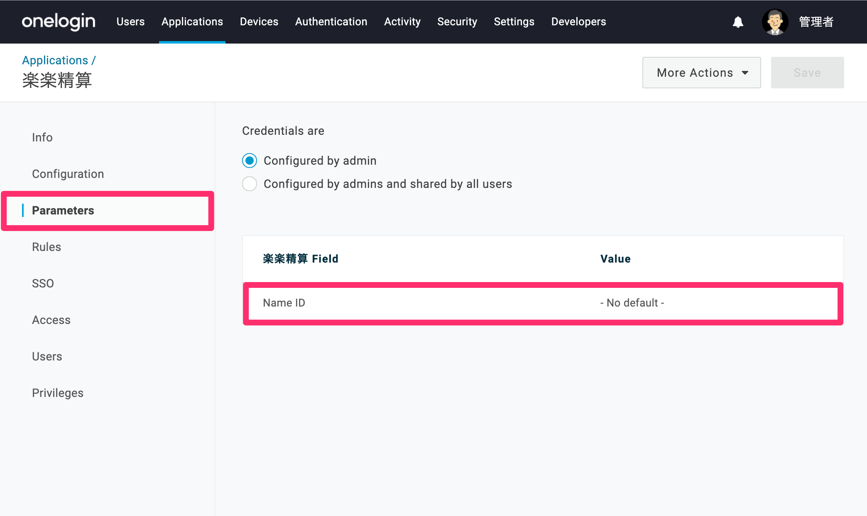The width and height of the screenshot is (867, 516).
Task: Click the '- No default -' value
Action: coord(632,303)
